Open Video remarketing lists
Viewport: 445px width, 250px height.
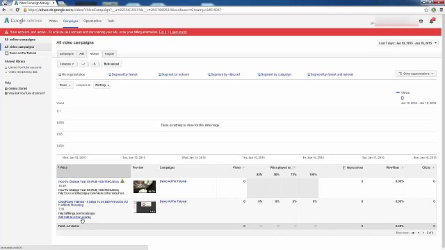23,72
